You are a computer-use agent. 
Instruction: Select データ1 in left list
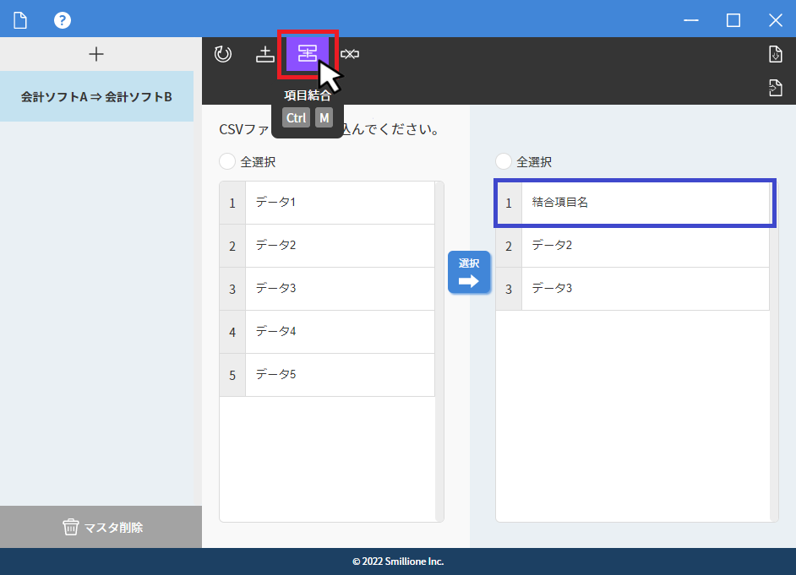(338, 203)
